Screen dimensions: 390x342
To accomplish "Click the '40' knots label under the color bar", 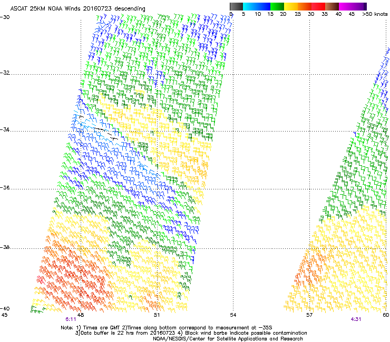I will pos(338,14).
